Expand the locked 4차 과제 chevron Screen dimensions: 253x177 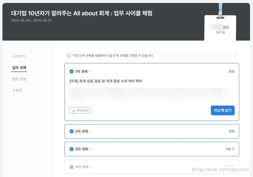91,167
